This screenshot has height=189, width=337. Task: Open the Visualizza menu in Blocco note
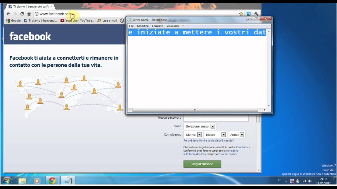173,26
